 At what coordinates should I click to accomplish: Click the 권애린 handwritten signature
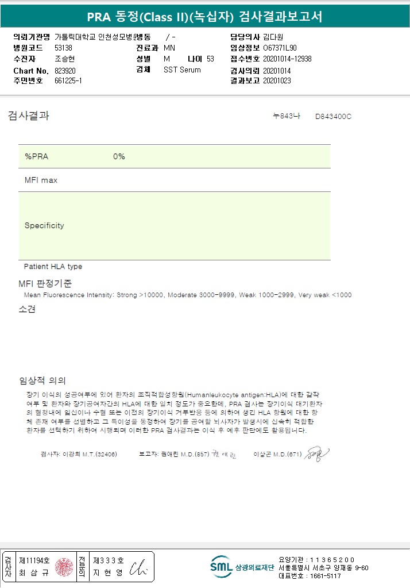[224, 455]
